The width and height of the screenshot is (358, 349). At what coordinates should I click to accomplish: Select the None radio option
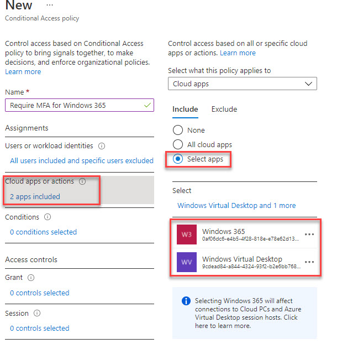pyautogui.click(x=178, y=130)
